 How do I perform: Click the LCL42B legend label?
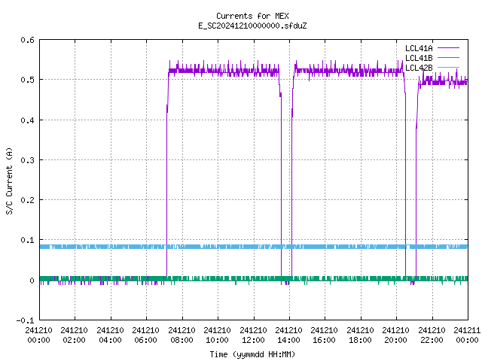point(419,68)
